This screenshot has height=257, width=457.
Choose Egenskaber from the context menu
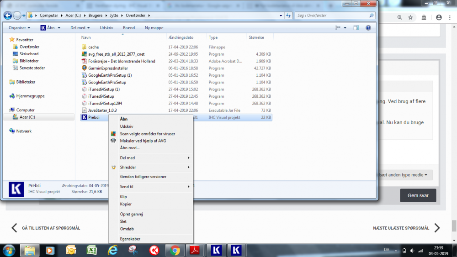pyautogui.click(x=130, y=239)
